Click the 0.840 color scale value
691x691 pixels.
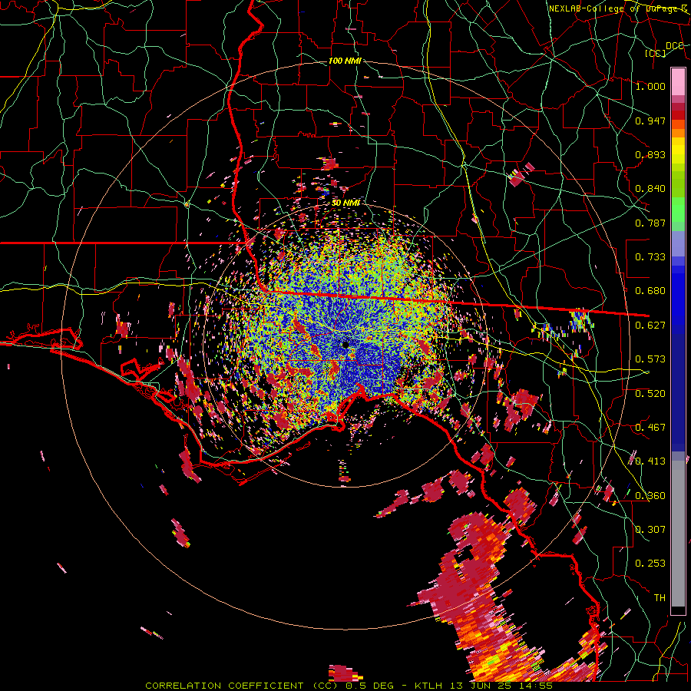click(x=650, y=189)
